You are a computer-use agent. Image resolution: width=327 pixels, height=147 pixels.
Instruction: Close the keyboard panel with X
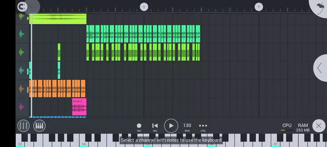click(318, 126)
